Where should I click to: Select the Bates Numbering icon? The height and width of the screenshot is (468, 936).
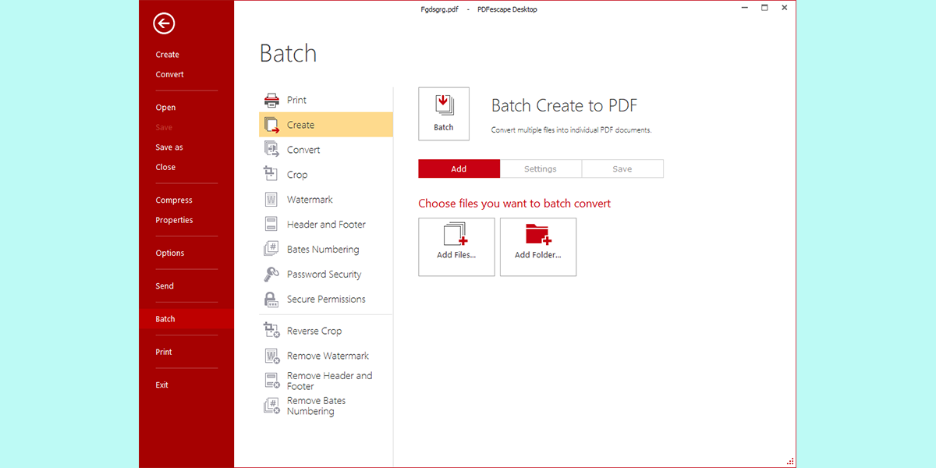pyautogui.click(x=271, y=250)
